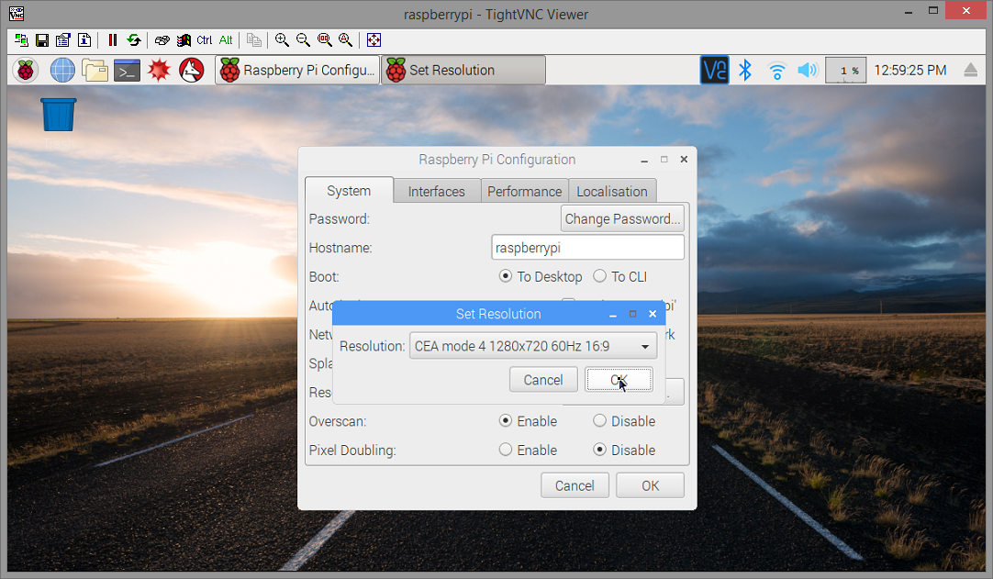This screenshot has width=993, height=579.
Task: Select the Trash icon on the desktop
Action: (x=58, y=116)
